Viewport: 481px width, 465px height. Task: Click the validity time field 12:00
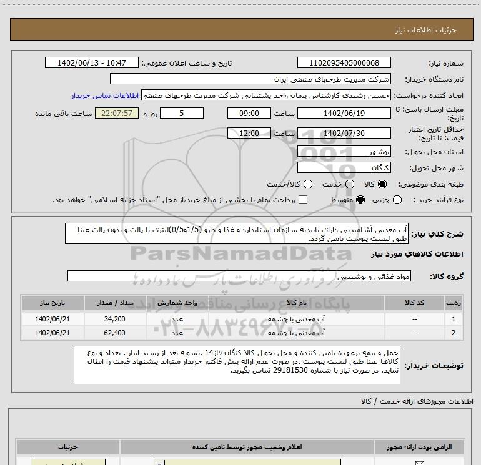[x=249, y=133]
